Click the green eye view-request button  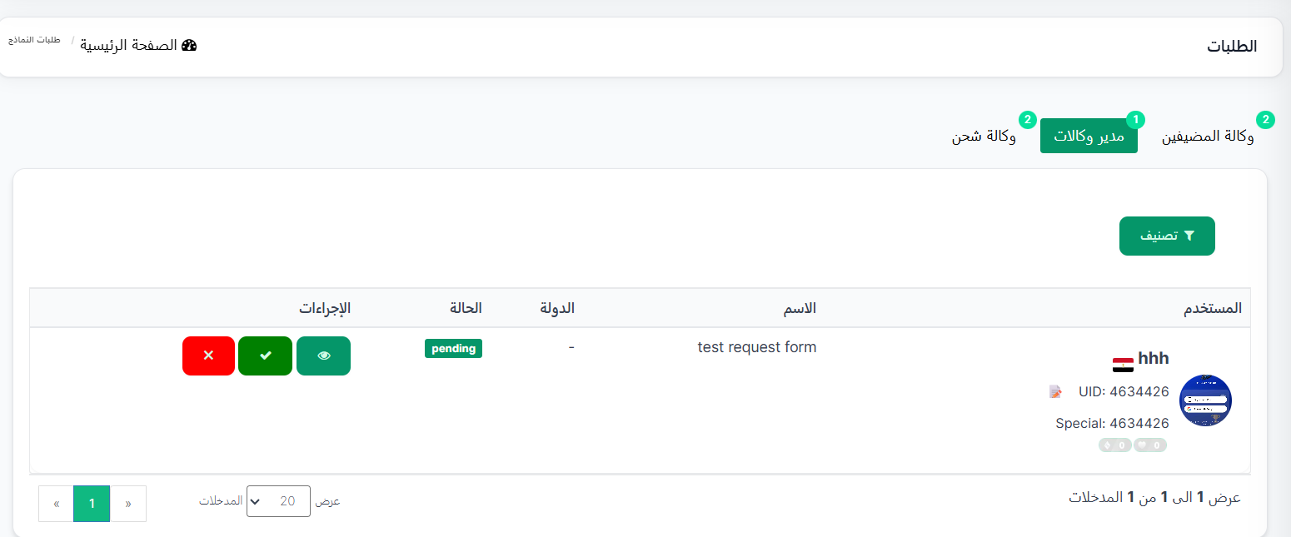(x=323, y=356)
